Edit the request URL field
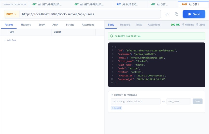Image resolution: width=209 pixels, height=134 pixels. click(x=90, y=14)
